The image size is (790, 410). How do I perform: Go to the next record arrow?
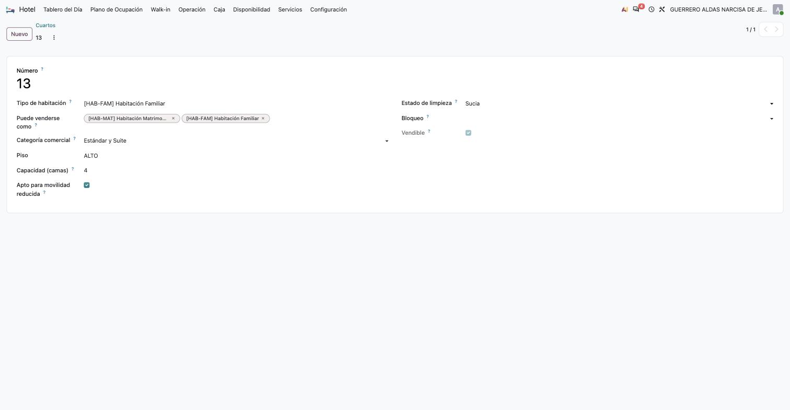[777, 29]
